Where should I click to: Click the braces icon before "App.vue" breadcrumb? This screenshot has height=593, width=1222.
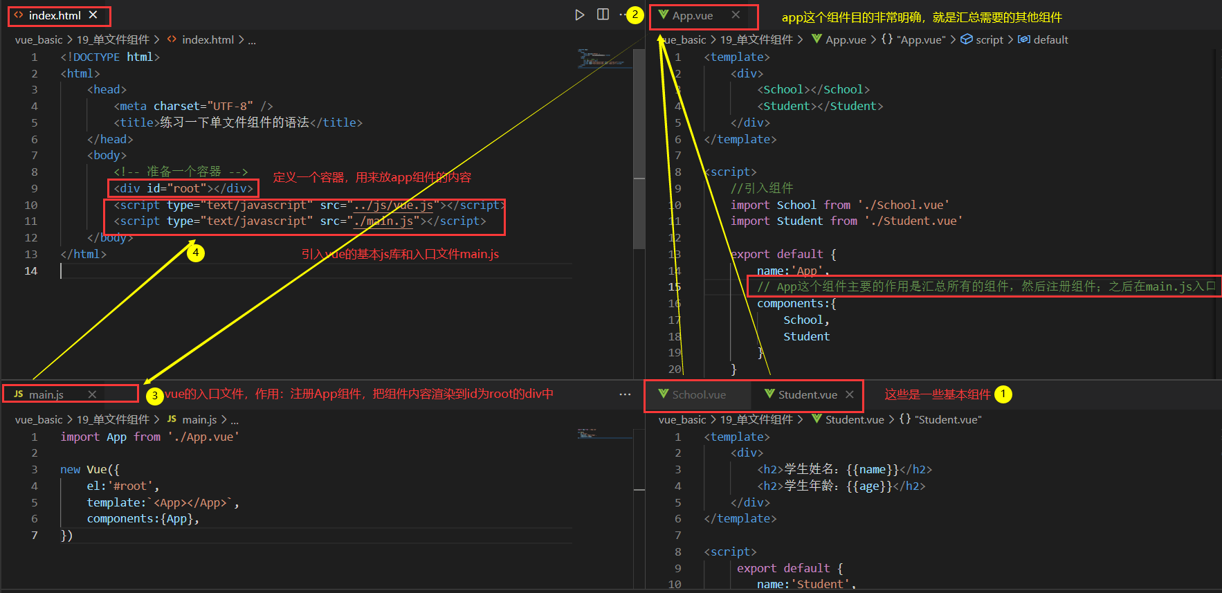(x=887, y=39)
